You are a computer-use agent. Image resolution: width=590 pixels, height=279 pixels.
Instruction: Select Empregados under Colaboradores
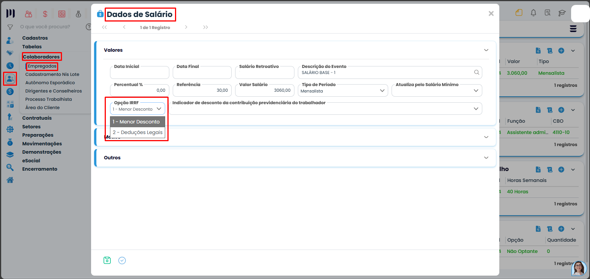[42, 66]
